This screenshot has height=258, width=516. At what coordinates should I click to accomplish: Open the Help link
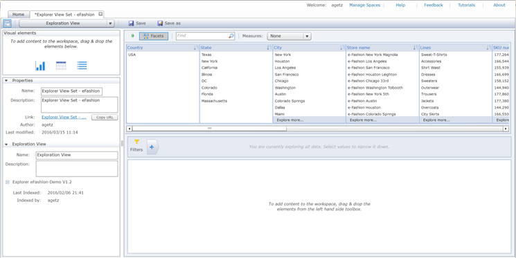click(400, 5)
